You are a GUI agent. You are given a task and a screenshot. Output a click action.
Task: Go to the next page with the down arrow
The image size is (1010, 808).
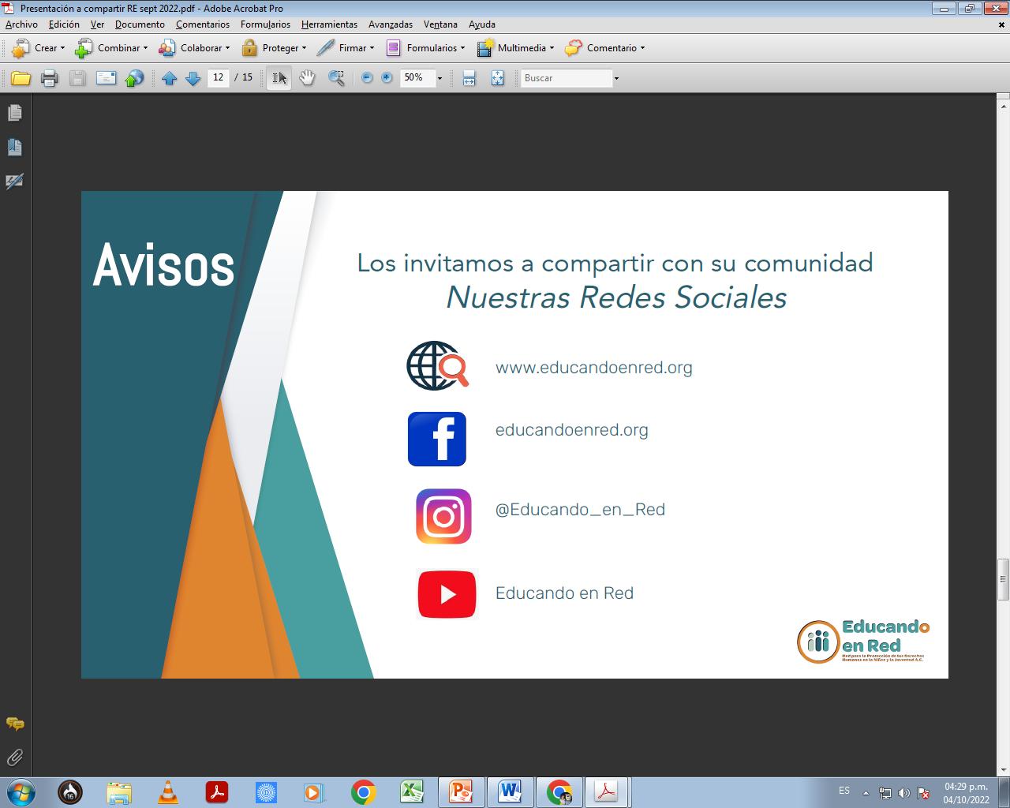pyautogui.click(x=193, y=78)
